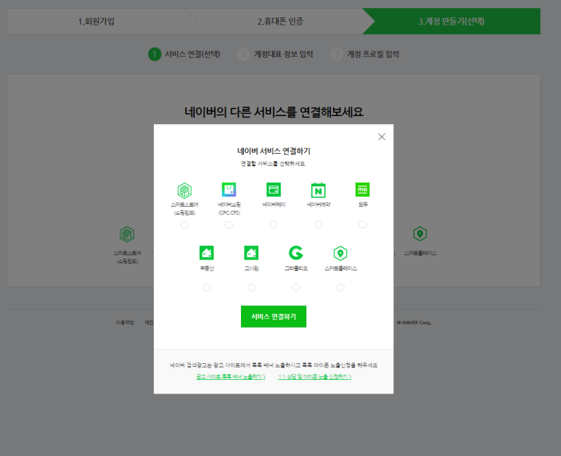
Task: Open the 이용약관 footer link
Action: coord(125,323)
